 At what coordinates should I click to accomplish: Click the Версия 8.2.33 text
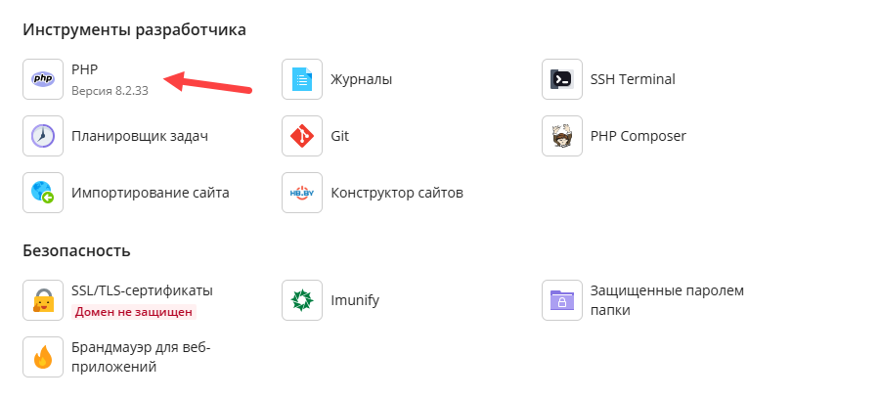pos(110,91)
